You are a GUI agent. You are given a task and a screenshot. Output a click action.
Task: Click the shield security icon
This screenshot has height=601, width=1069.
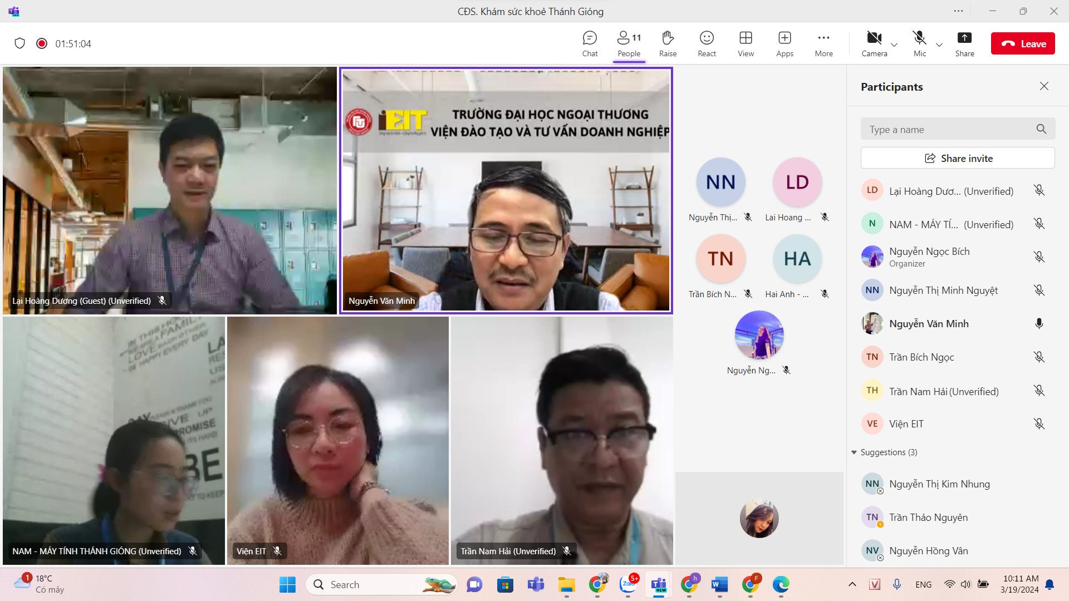(x=19, y=43)
